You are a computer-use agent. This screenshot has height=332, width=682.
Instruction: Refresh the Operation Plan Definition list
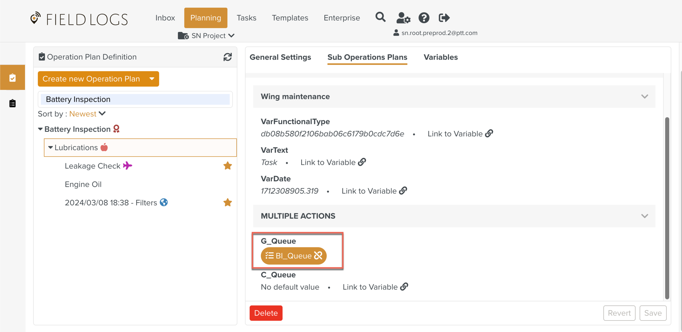pos(228,57)
